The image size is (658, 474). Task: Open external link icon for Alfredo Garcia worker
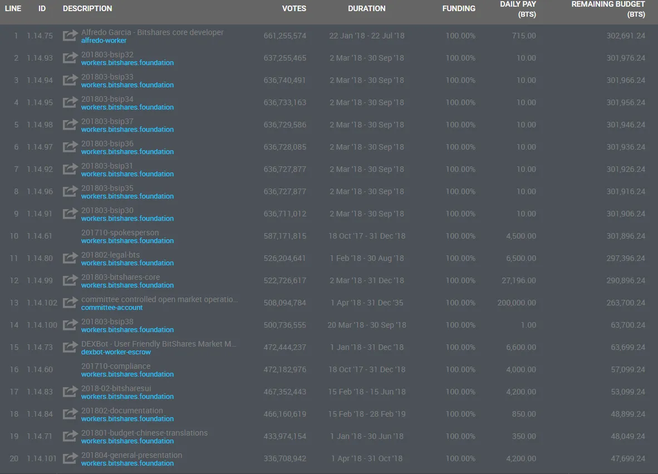(70, 35)
